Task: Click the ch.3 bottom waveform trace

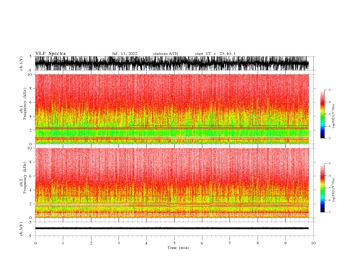Action: pos(172,228)
